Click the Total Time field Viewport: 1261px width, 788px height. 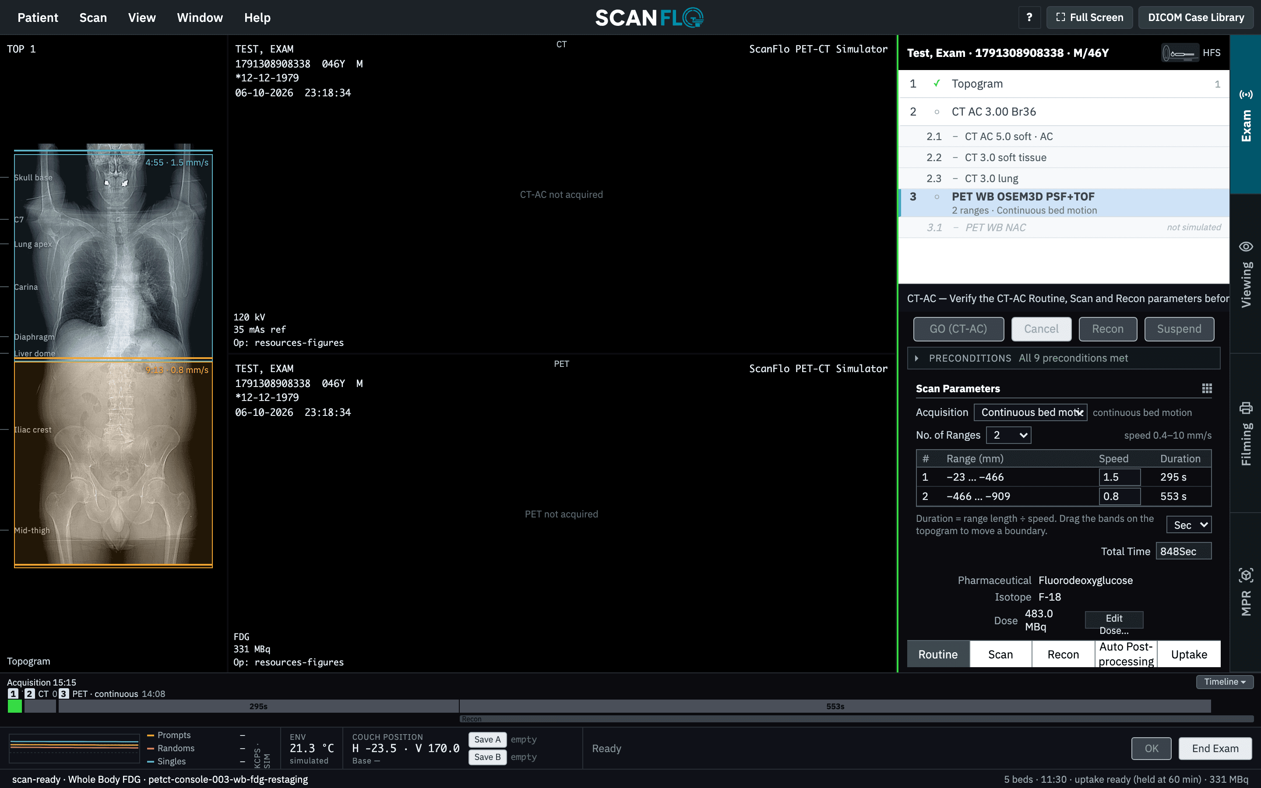coord(1184,551)
